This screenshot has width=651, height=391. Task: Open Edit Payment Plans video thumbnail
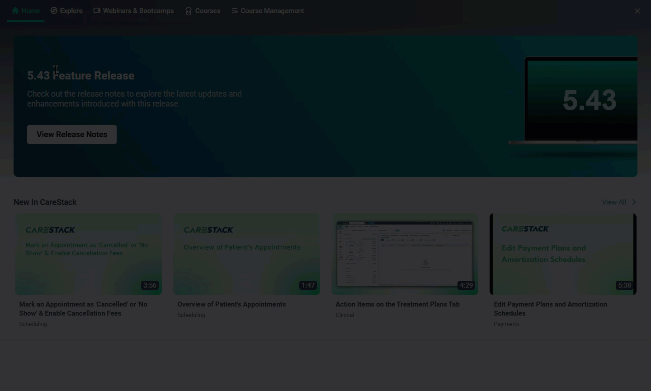(x=563, y=255)
